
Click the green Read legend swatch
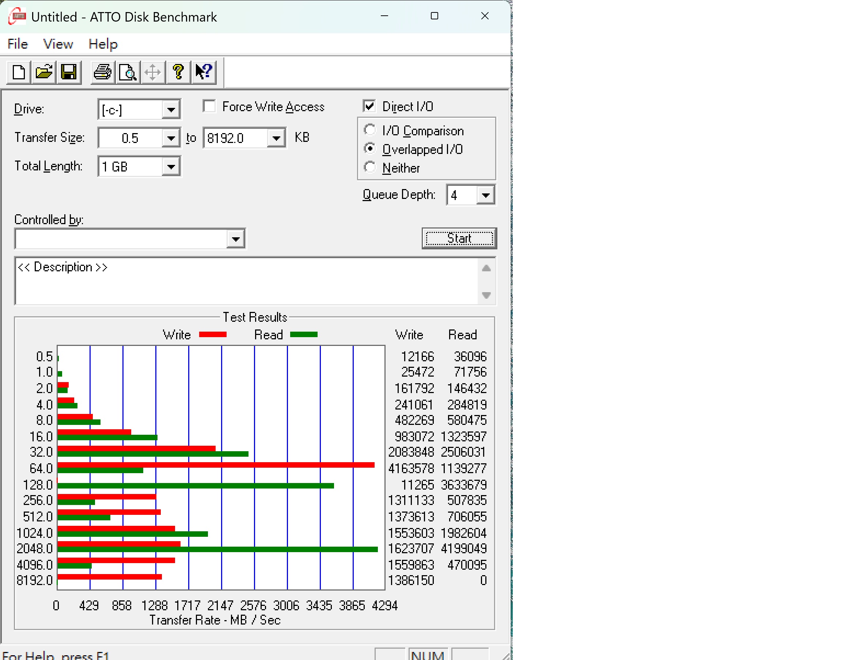pyautogui.click(x=304, y=335)
